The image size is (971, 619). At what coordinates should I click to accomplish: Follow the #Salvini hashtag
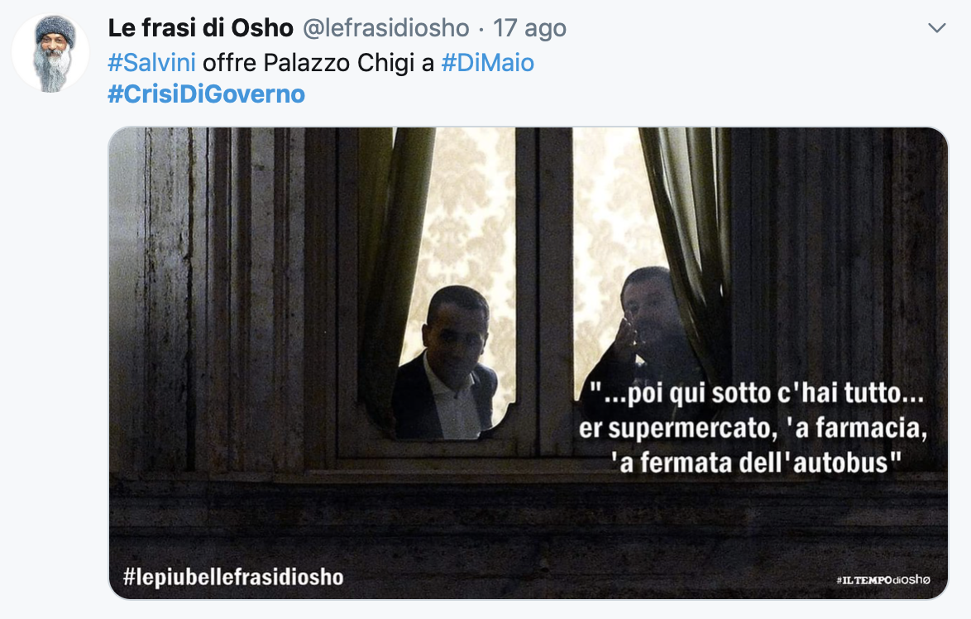pos(151,63)
